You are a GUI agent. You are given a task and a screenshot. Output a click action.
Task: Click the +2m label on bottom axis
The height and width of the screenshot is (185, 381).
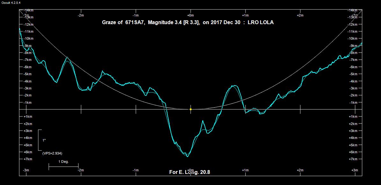coord(300,170)
